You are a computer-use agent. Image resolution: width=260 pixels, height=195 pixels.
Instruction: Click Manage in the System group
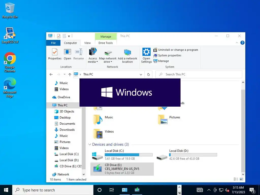161,61
